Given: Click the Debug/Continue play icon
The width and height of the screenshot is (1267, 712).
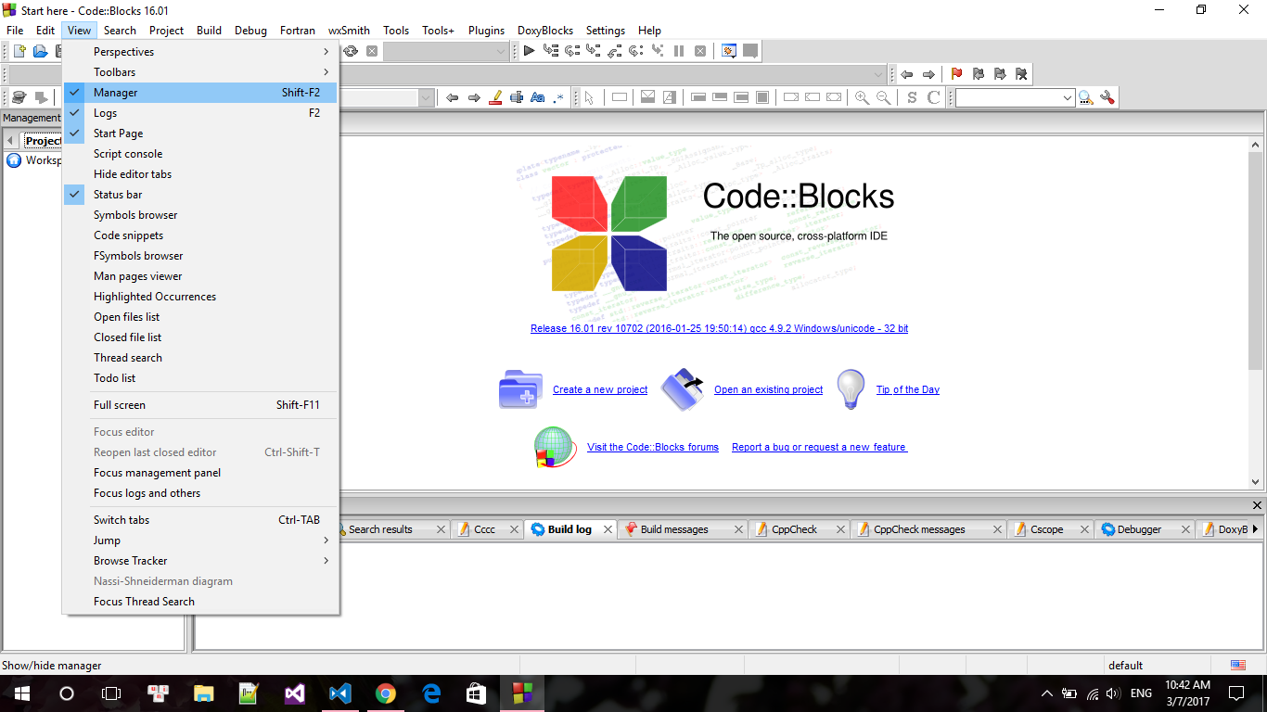Looking at the screenshot, I should point(529,51).
